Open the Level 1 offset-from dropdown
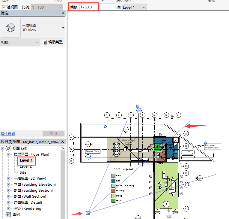 pyautogui.click(x=144, y=7)
